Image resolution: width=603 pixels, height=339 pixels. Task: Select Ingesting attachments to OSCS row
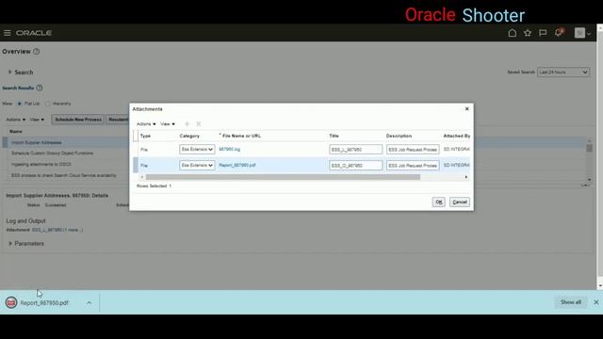(41, 165)
